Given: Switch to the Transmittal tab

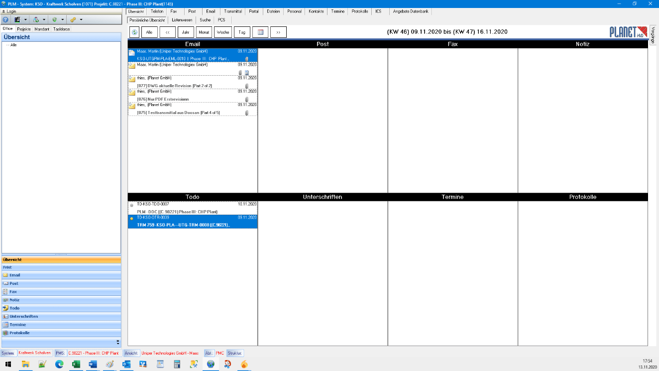Looking at the screenshot, I should (x=233, y=11).
